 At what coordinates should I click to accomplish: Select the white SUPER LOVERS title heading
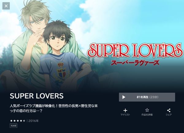tap(36, 96)
